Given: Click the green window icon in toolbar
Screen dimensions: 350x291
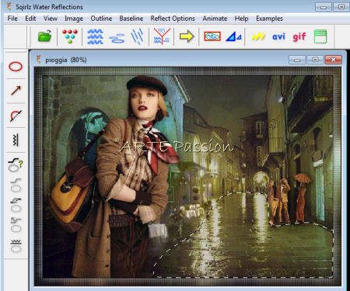Looking at the screenshot, I should coord(320,36).
